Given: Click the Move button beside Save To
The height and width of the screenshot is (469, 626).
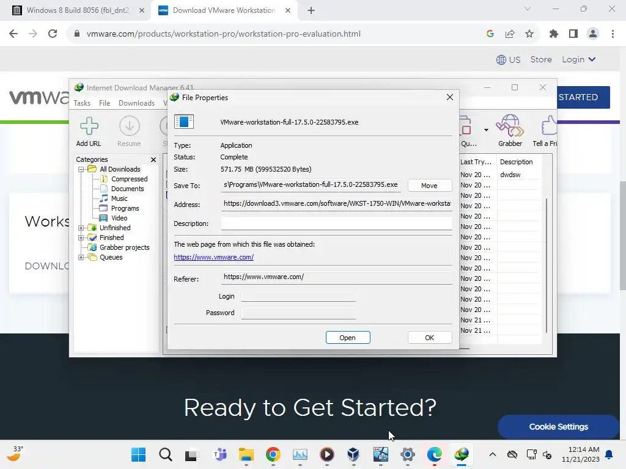Looking at the screenshot, I should [x=430, y=186].
